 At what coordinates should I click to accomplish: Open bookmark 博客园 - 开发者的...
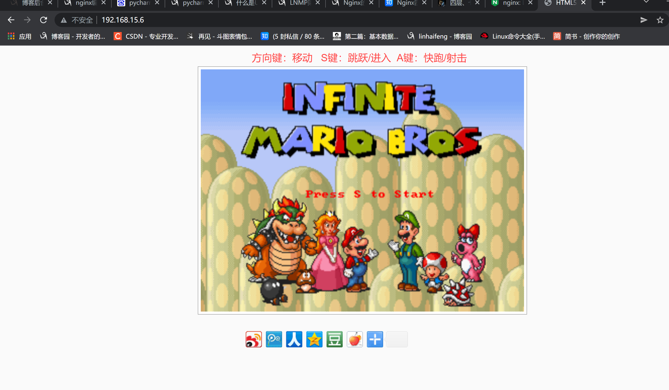coord(72,36)
